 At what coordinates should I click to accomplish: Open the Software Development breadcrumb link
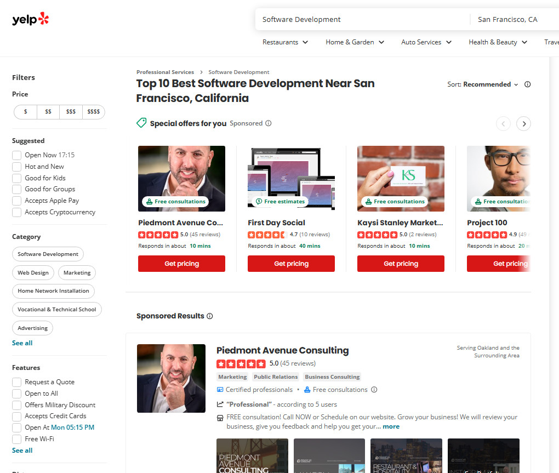[x=239, y=72]
